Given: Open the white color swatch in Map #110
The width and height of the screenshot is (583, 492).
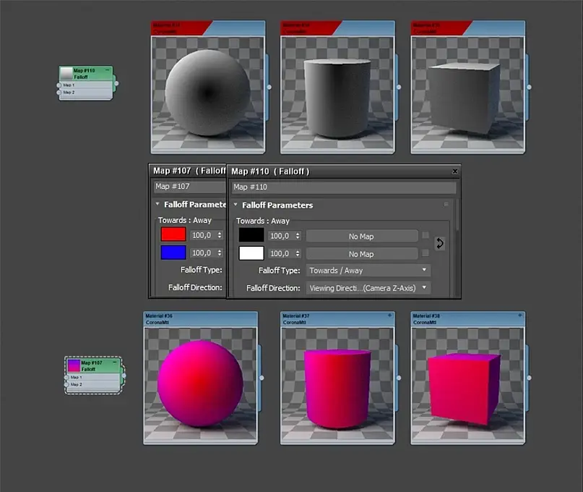Looking at the screenshot, I should (x=251, y=253).
